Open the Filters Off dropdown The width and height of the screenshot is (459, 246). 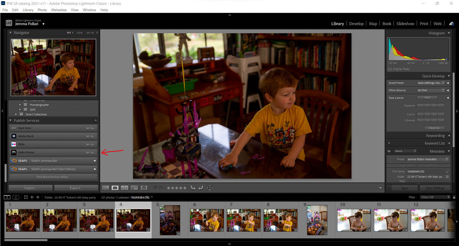click(x=435, y=197)
